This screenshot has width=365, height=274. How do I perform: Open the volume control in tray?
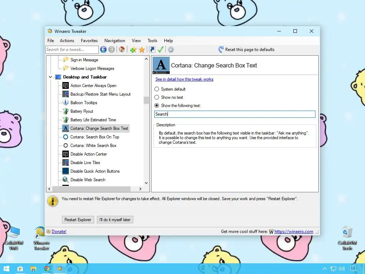click(x=342, y=269)
